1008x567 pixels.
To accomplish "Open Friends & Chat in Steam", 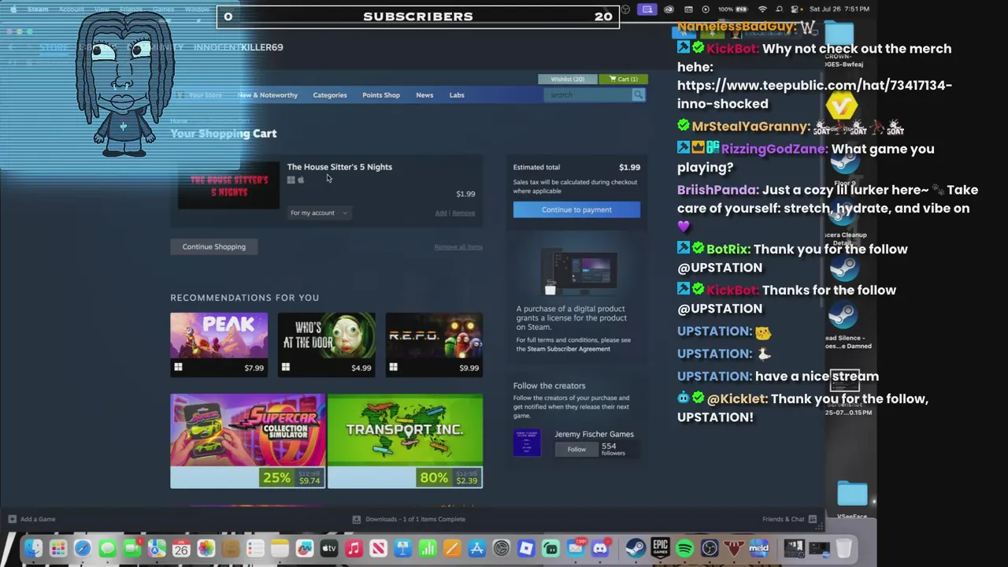I will click(x=789, y=519).
